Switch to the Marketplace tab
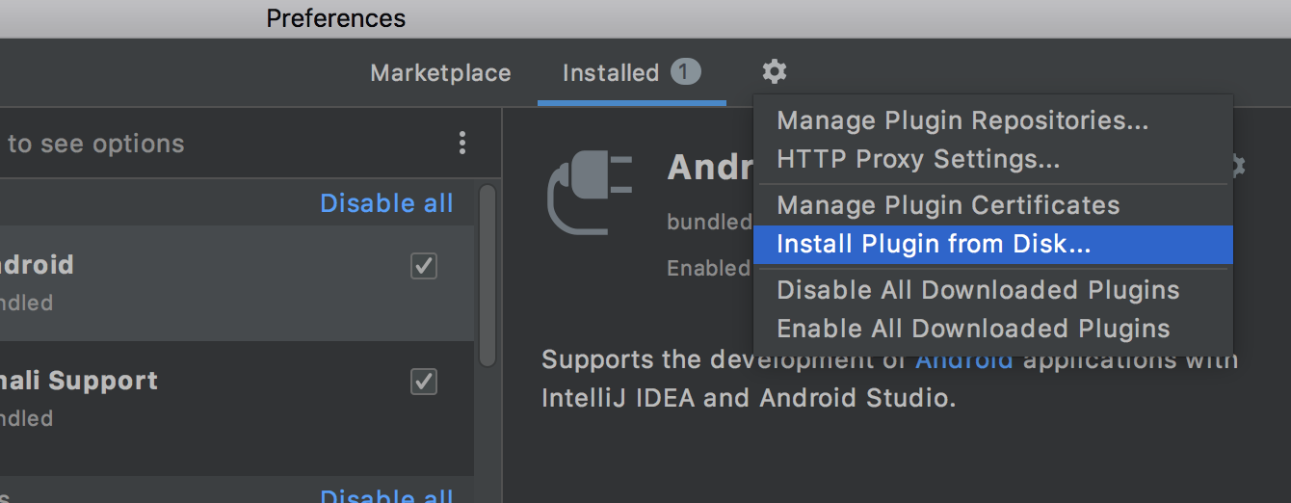 point(440,73)
